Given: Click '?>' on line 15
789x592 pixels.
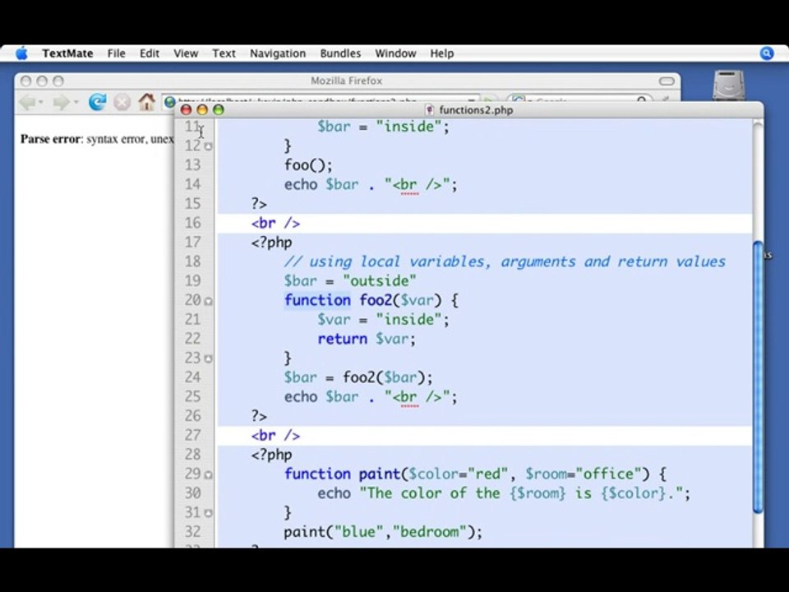Looking at the screenshot, I should tap(259, 204).
